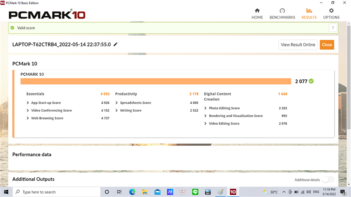
Task: Click the pencil icon to rename result
Action: tap(115, 45)
